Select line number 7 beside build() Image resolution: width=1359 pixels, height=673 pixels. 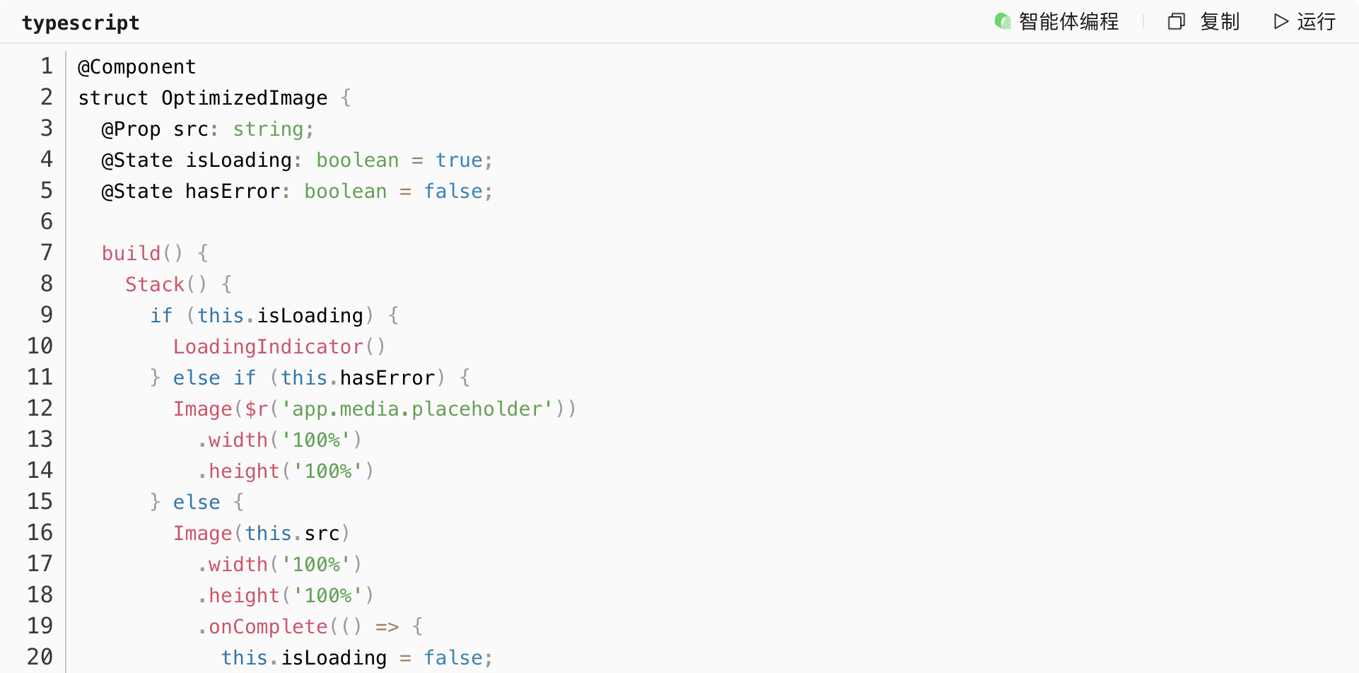point(47,253)
